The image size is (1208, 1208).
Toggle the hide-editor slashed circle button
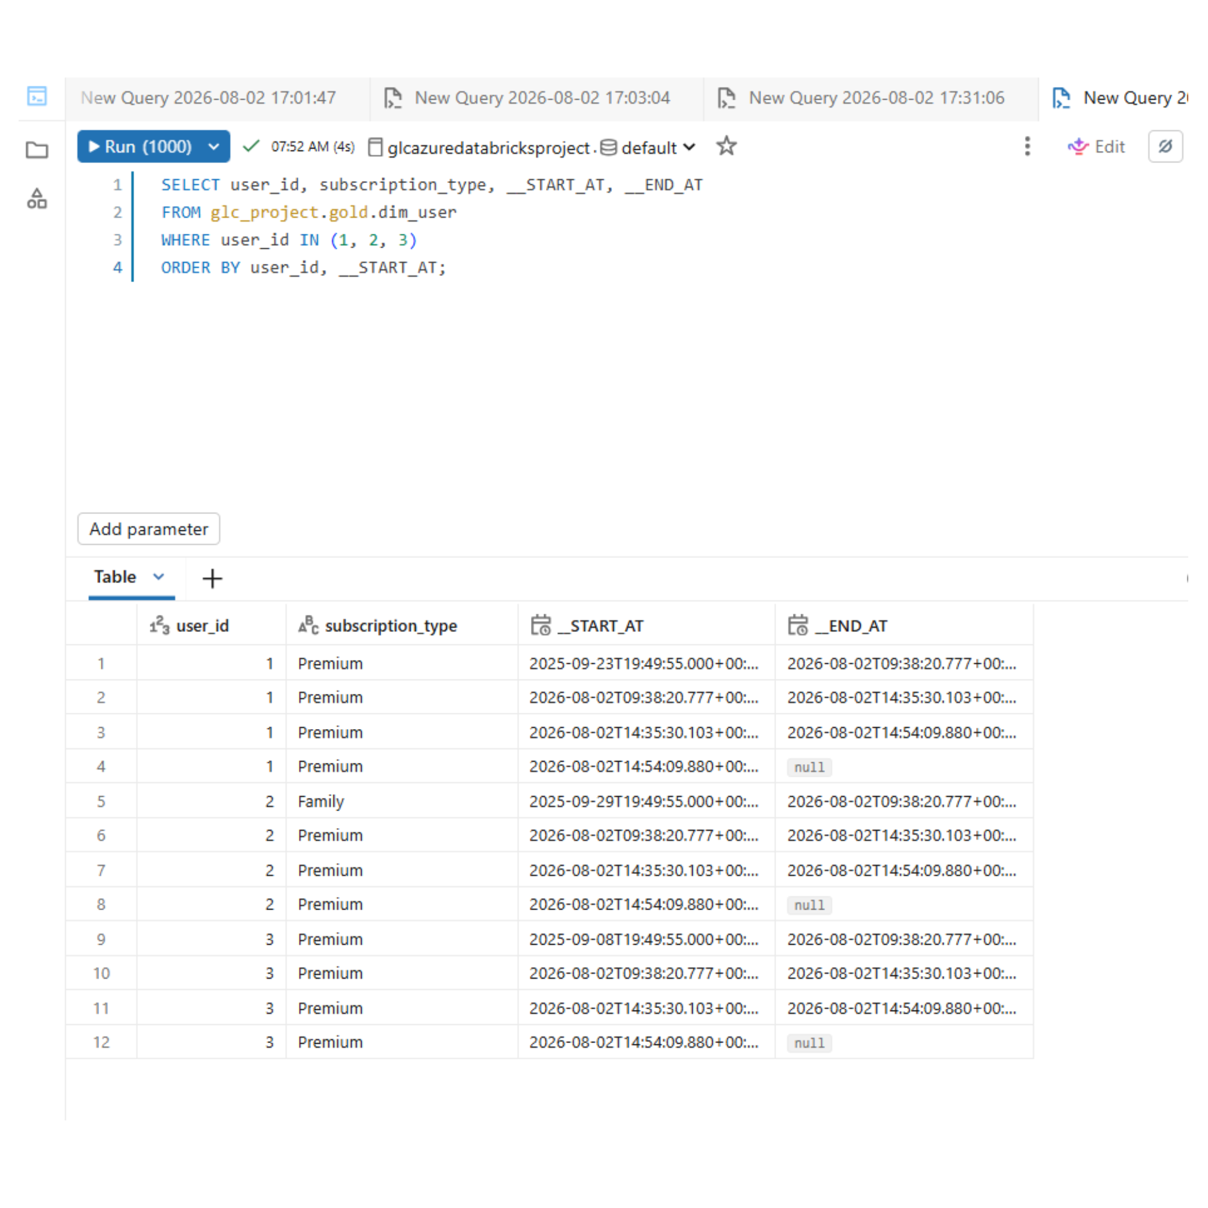1165,146
